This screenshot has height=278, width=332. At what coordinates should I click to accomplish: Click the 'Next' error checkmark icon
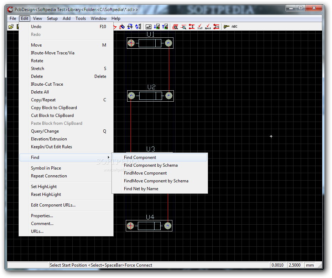pyautogui.click(x=208, y=27)
